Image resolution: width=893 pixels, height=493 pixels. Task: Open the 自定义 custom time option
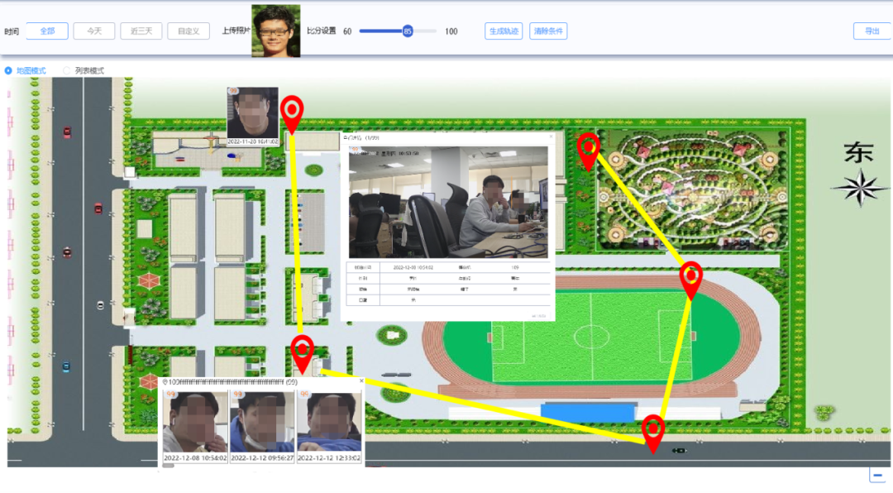[188, 31]
